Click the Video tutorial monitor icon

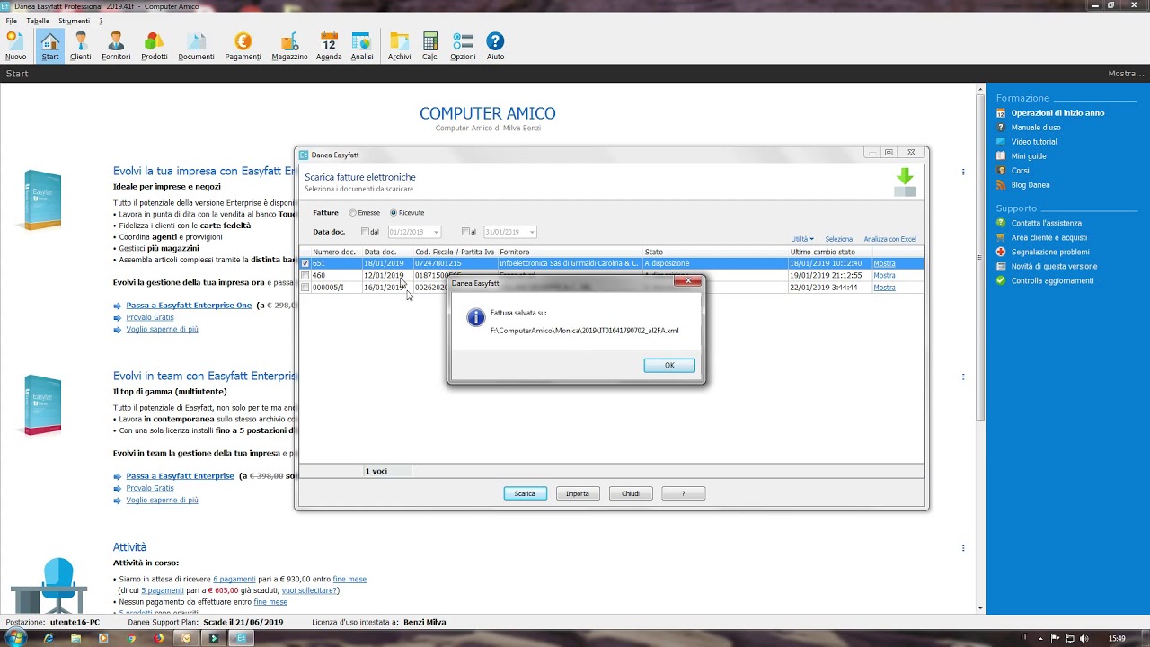tap(1002, 142)
